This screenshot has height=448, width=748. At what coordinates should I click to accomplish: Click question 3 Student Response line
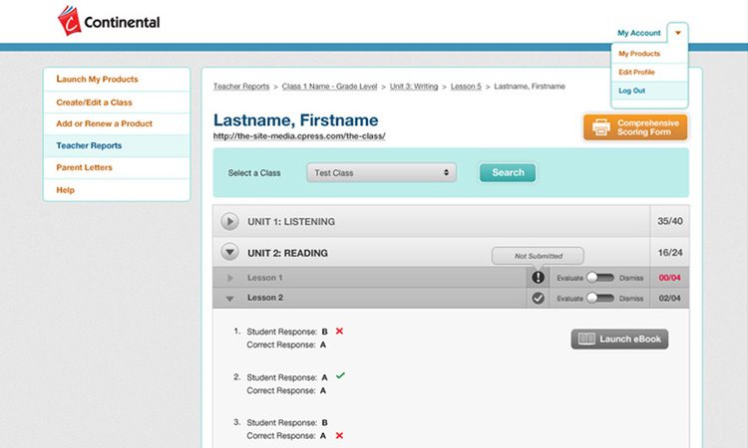pyautogui.click(x=287, y=422)
